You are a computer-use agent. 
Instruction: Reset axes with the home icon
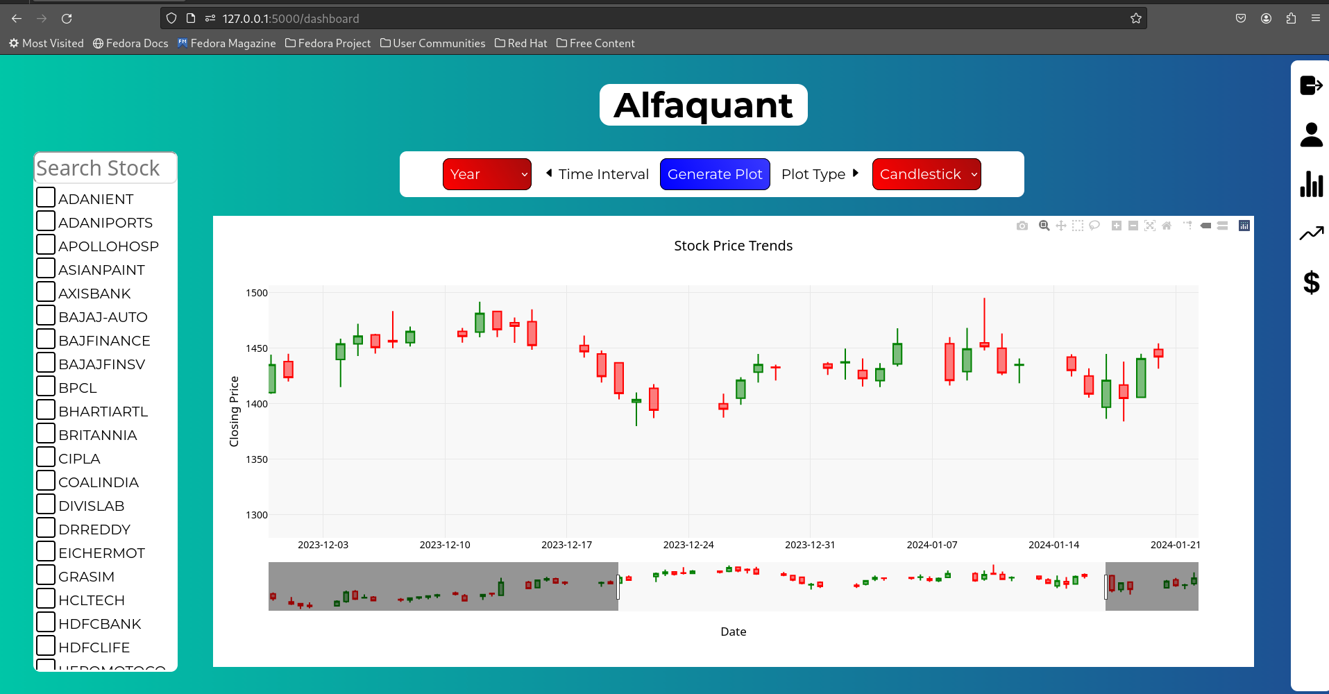click(x=1167, y=226)
